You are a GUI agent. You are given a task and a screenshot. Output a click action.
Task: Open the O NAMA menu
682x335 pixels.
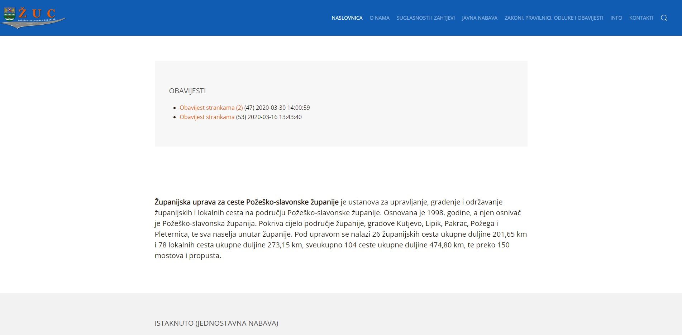(379, 18)
